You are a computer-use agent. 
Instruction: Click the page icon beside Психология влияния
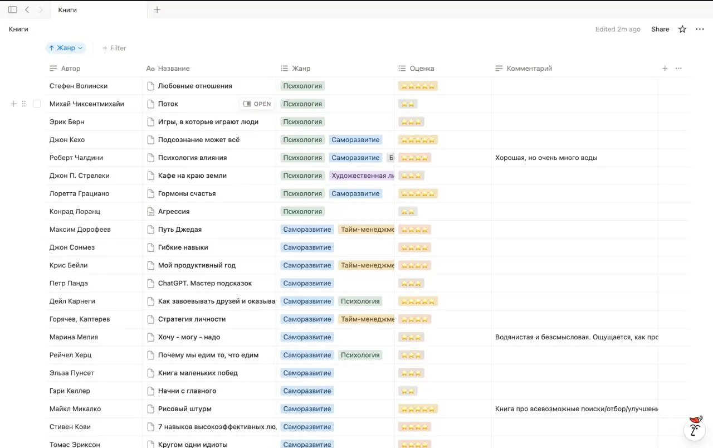coord(150,158)
